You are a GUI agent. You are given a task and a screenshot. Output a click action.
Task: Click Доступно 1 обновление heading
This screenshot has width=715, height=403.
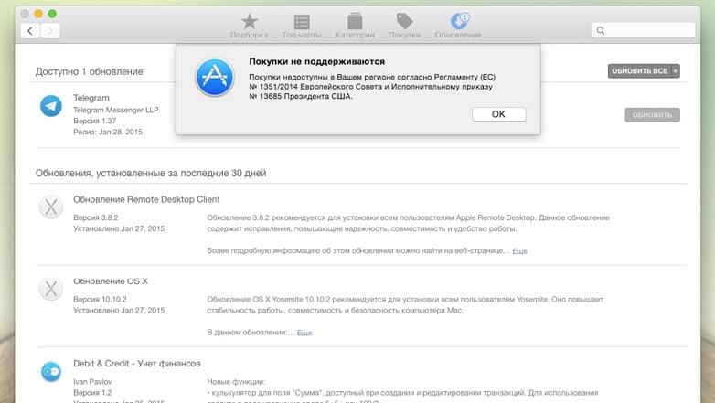90,71
